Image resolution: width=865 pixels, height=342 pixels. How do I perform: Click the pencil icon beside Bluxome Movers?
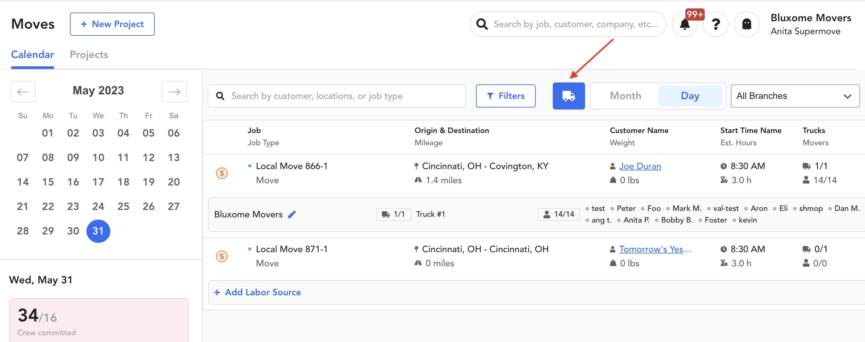pos(292,214)
